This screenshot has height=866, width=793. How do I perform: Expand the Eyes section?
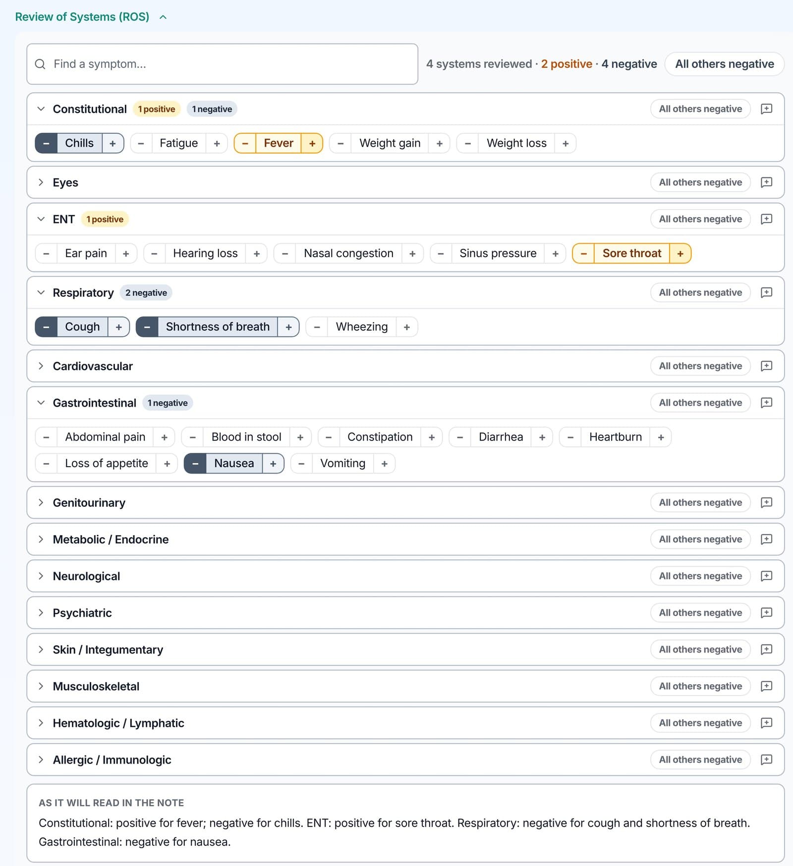(x=41, y=182)
